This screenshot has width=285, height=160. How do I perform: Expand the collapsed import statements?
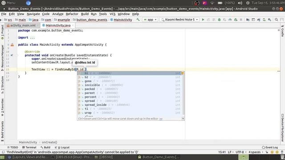(x=33, y=37)
